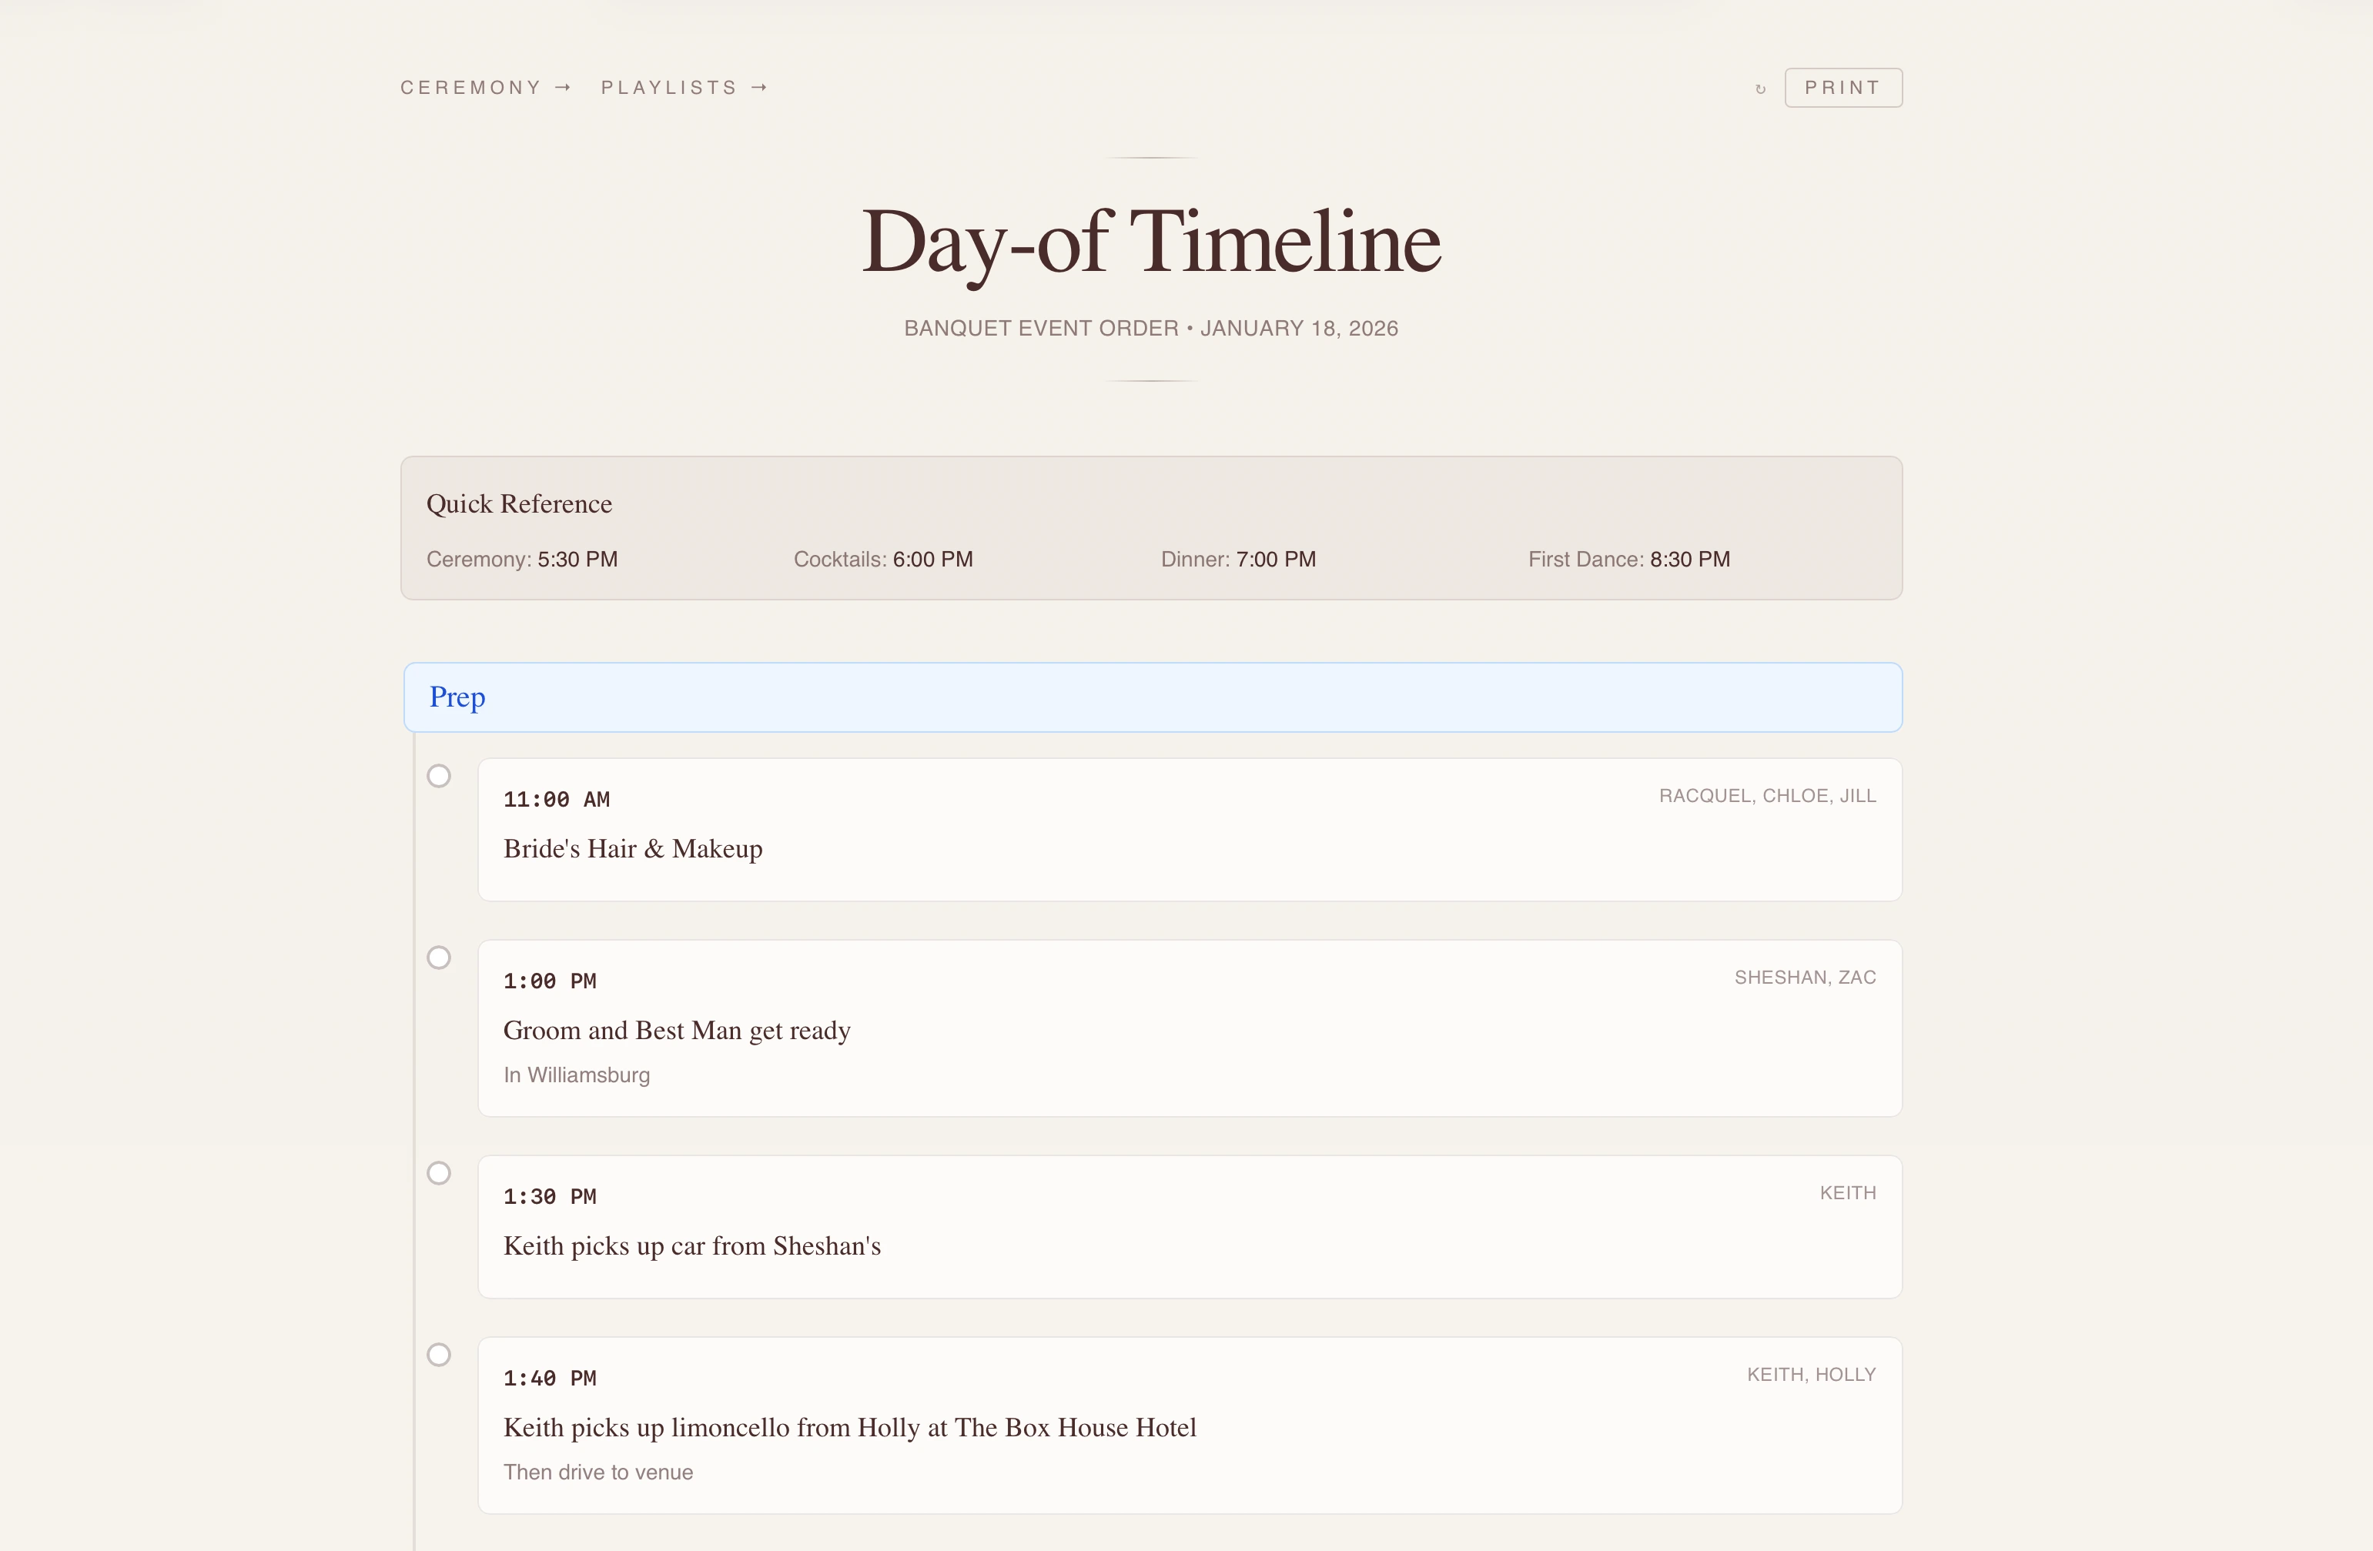Mark 1:30 PM Keith picks up car circle

click(439, 1172)
